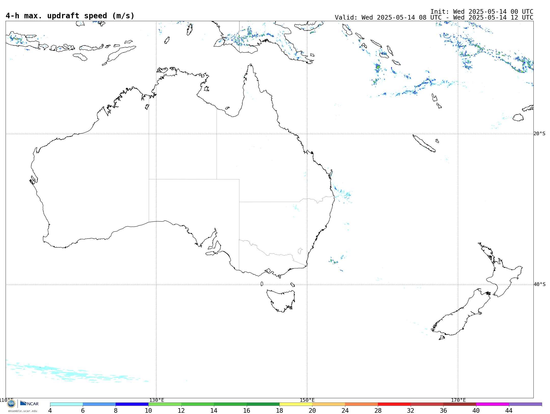Click the colorbar tick label "28"

[x=378, y=410]
